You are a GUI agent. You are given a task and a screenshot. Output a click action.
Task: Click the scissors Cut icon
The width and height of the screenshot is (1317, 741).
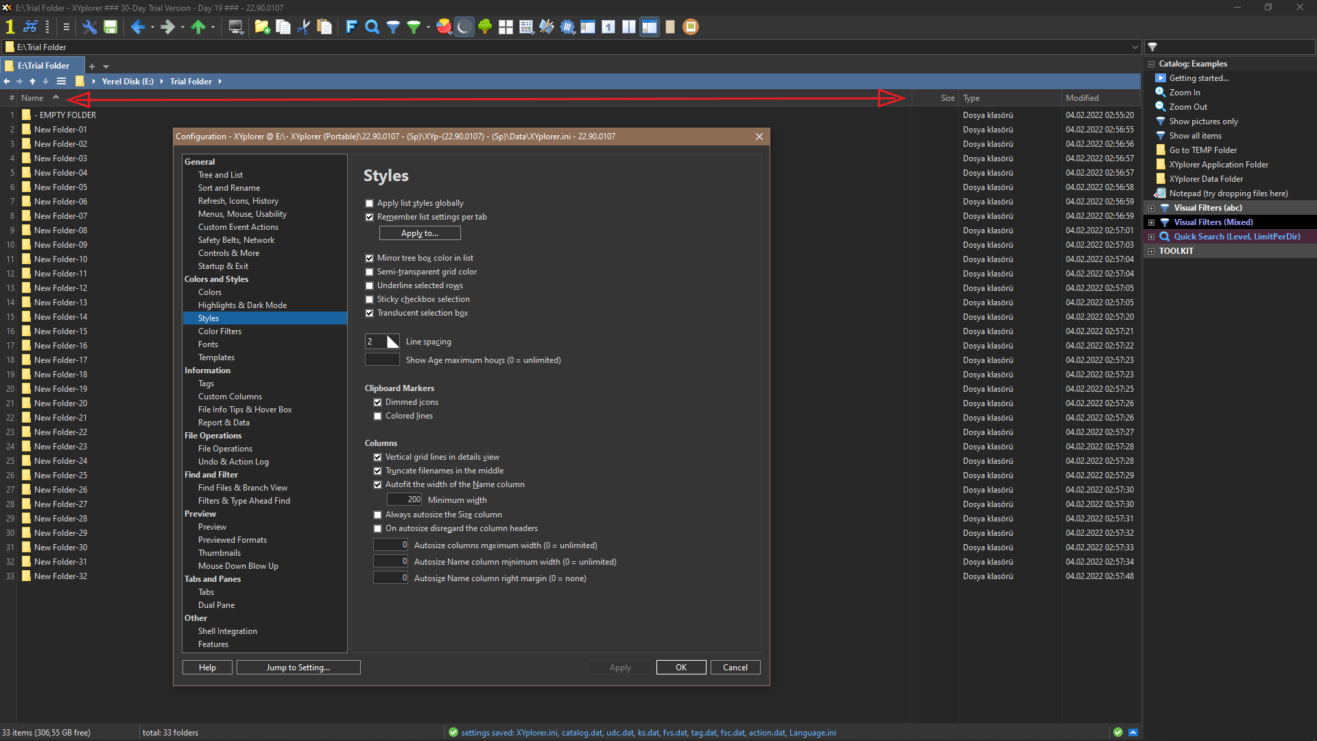[303, 27]
